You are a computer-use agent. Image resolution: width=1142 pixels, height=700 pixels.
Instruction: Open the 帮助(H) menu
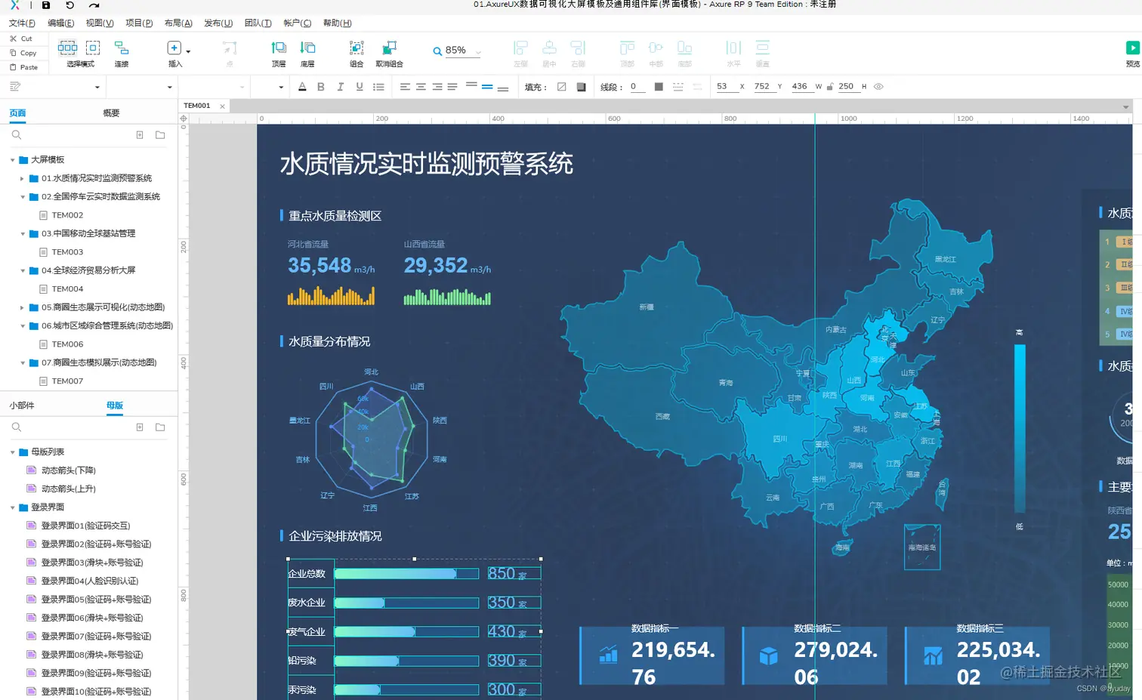click(337, 23)
